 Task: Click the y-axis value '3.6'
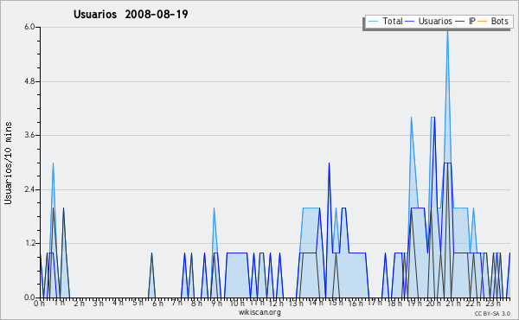click(29, 135)
